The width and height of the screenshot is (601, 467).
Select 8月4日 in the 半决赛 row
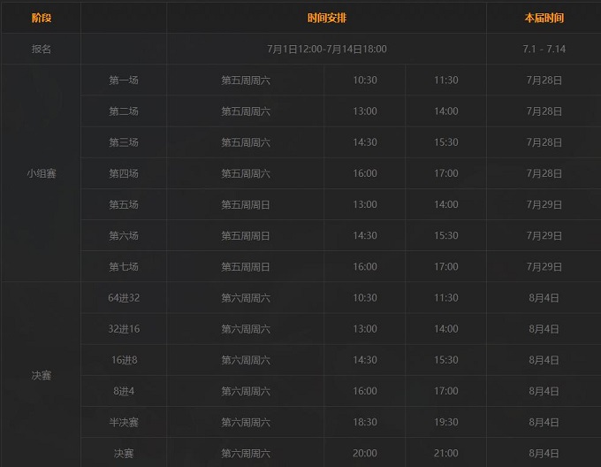tap(544, 422)
